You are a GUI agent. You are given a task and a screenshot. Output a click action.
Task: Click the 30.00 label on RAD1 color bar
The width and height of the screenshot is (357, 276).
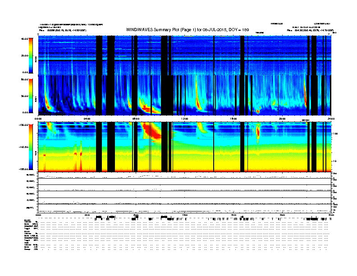pos(24,96)
